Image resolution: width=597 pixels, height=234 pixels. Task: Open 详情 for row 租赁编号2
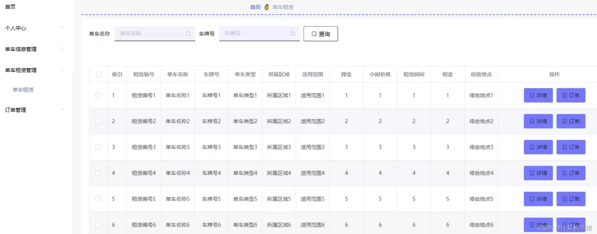point(538,121)
